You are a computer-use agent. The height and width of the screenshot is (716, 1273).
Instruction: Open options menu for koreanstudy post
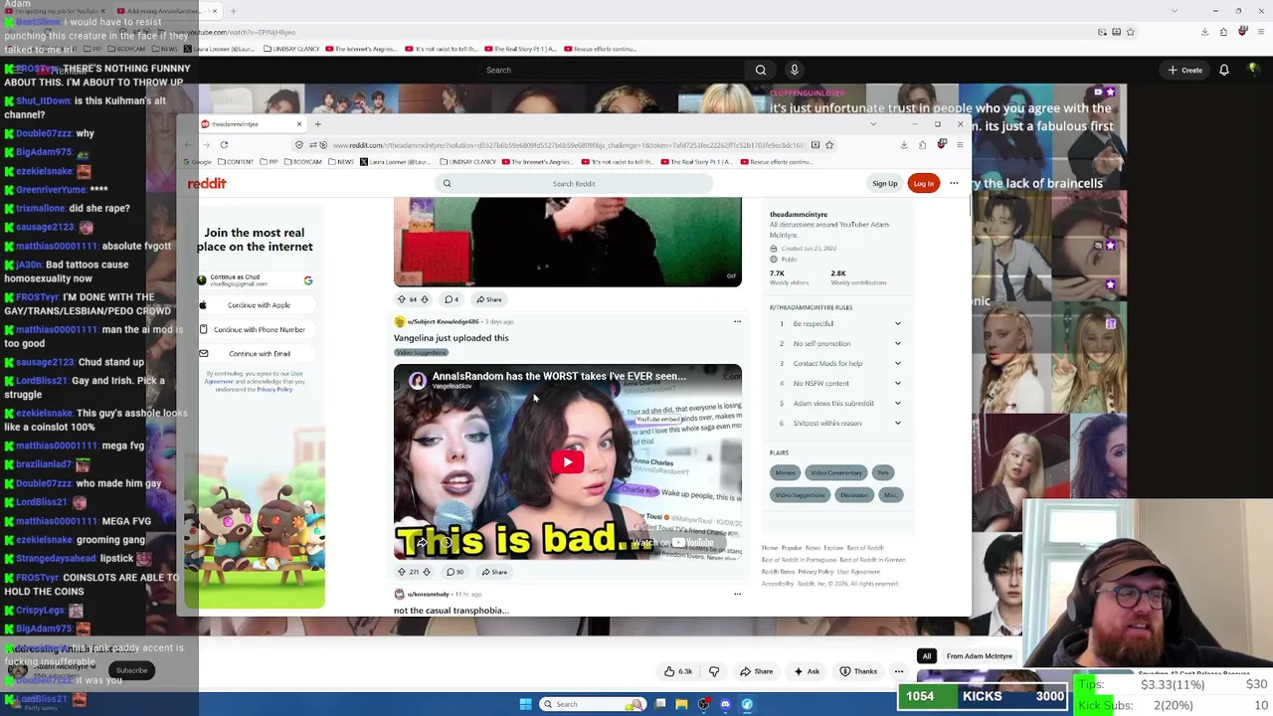pos(737,594)
